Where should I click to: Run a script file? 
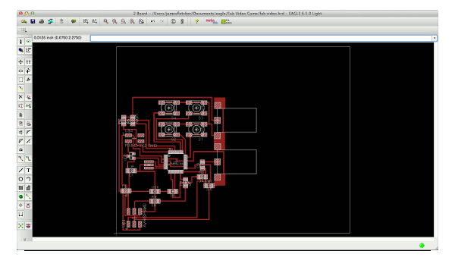click(x=86, y=21)
